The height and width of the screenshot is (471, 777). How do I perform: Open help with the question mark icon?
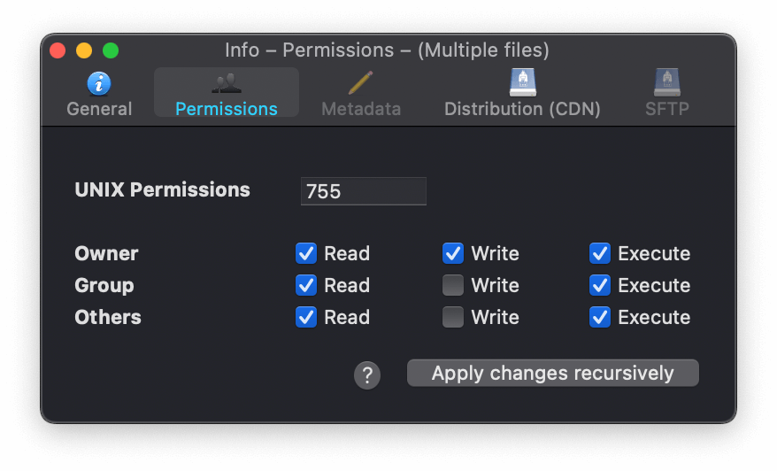tap(367, 375)
